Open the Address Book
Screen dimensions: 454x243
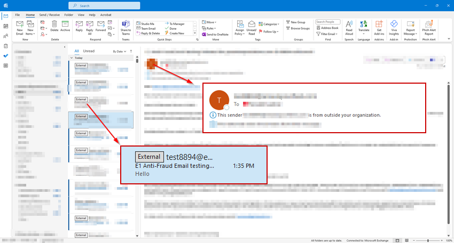click(x=327, y=28)
